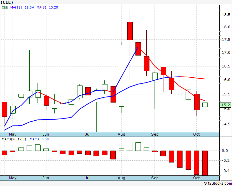Click the 18.0 price axis label
The height and width of the screenshot is (186, 232).
[226, 27]
